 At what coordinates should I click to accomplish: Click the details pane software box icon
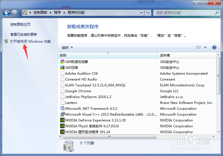[69, 146]
